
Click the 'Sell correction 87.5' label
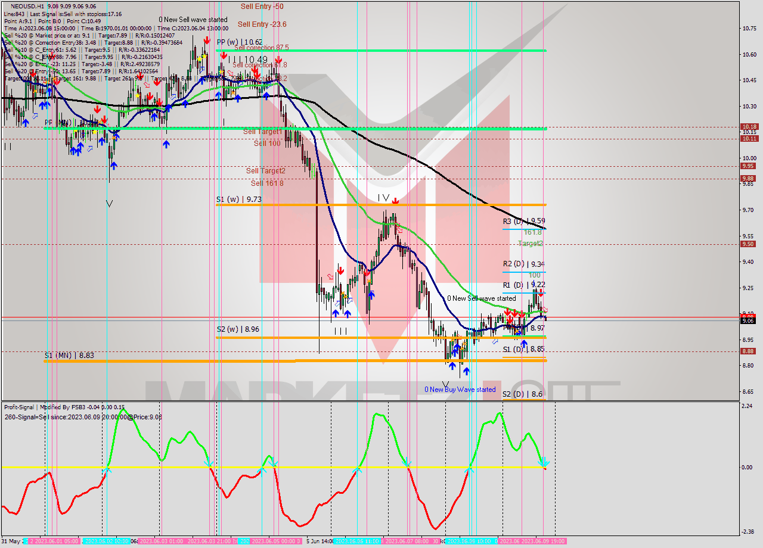point(262,48)
